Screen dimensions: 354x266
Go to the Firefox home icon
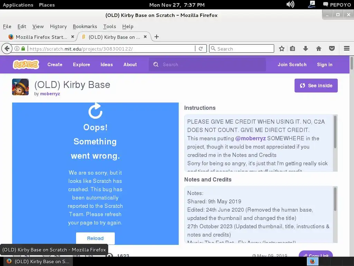(318, 48)
